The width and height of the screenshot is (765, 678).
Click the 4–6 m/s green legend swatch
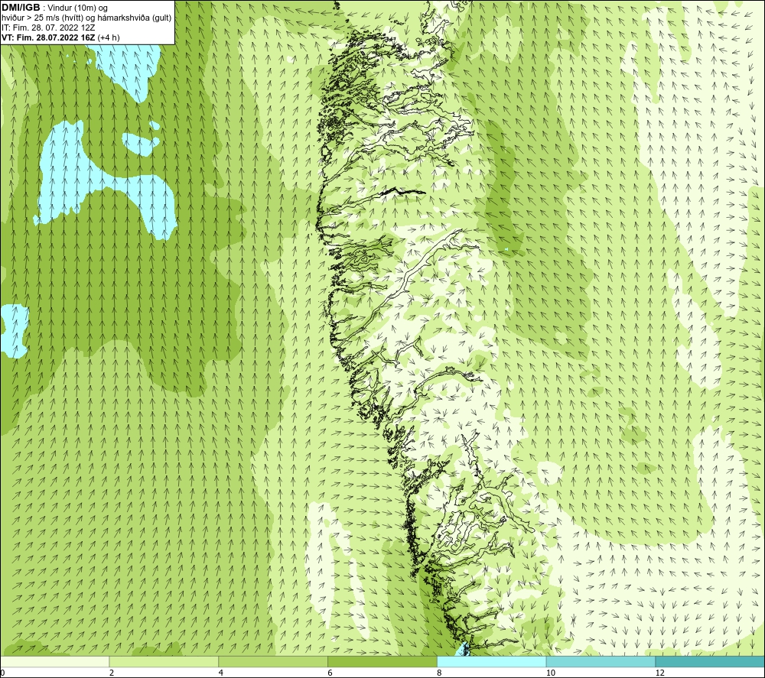tap(273, 661)
